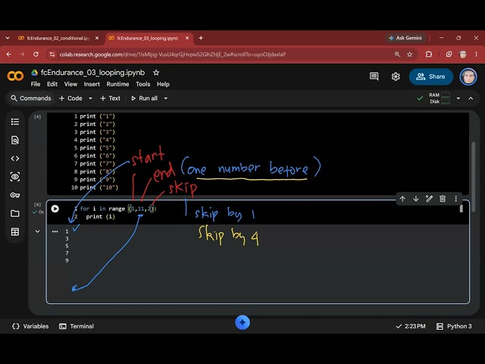
Task: Open the browser extensions puzzle icon
Action: 429,55
